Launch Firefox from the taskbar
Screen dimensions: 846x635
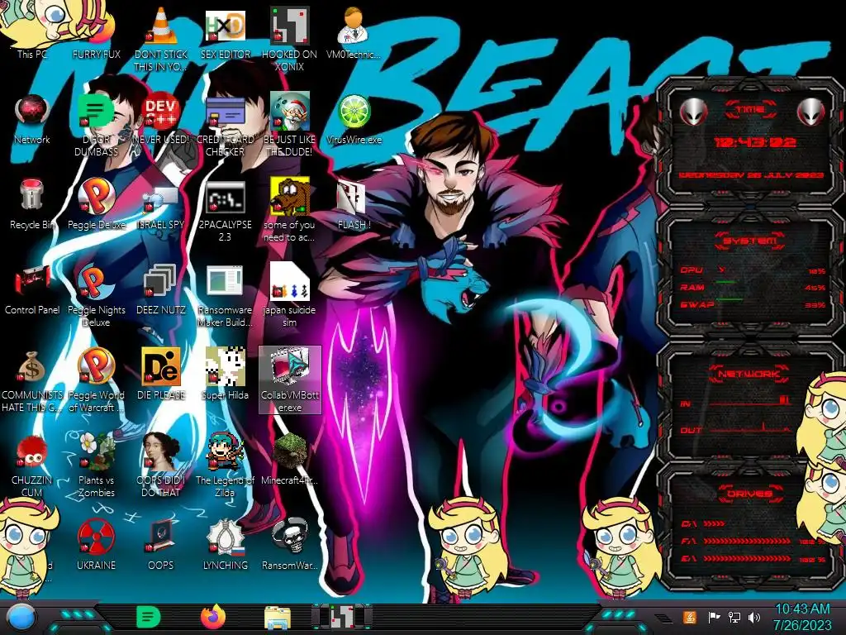[212, 617]
